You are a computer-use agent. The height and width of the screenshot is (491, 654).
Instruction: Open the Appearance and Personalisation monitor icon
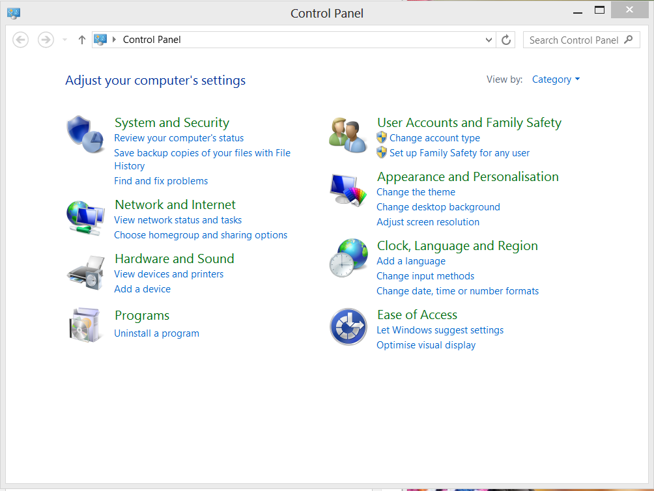[348, 189]
